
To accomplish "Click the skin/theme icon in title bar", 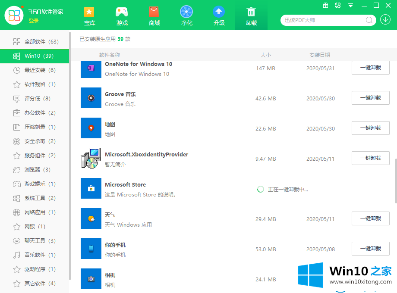I will click(338, 5).
